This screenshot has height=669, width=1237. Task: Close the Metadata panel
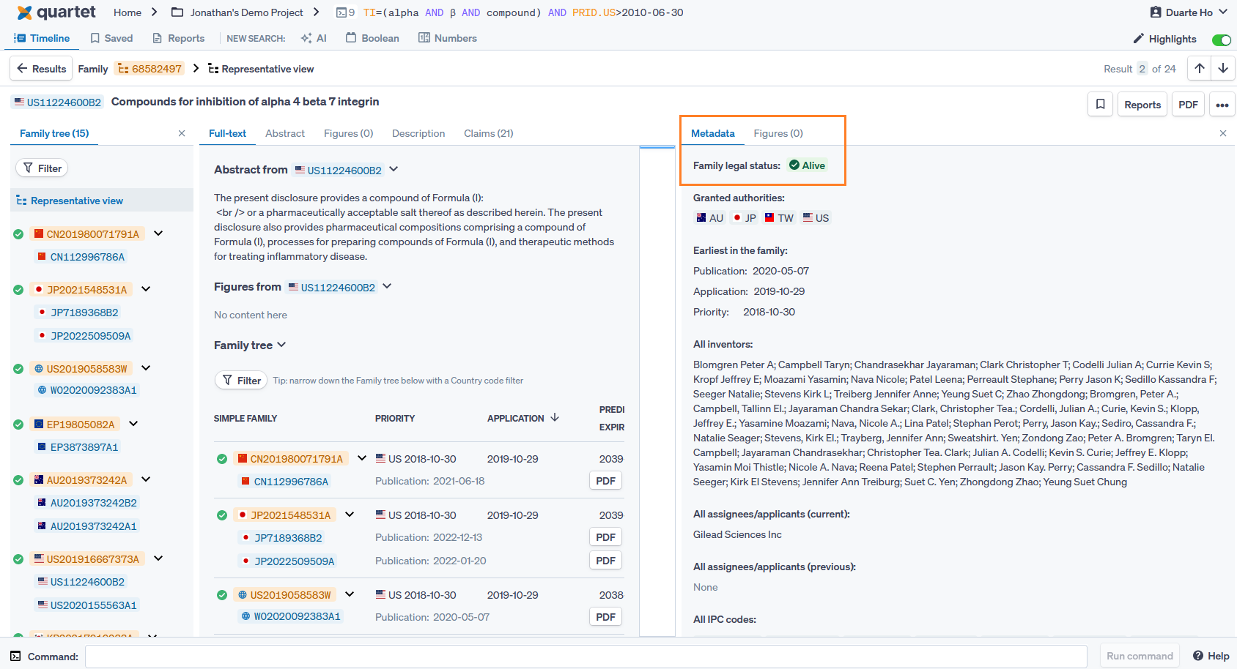pos(1222,133)
